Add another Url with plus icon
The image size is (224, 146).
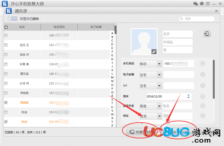(x=203, y=86)
